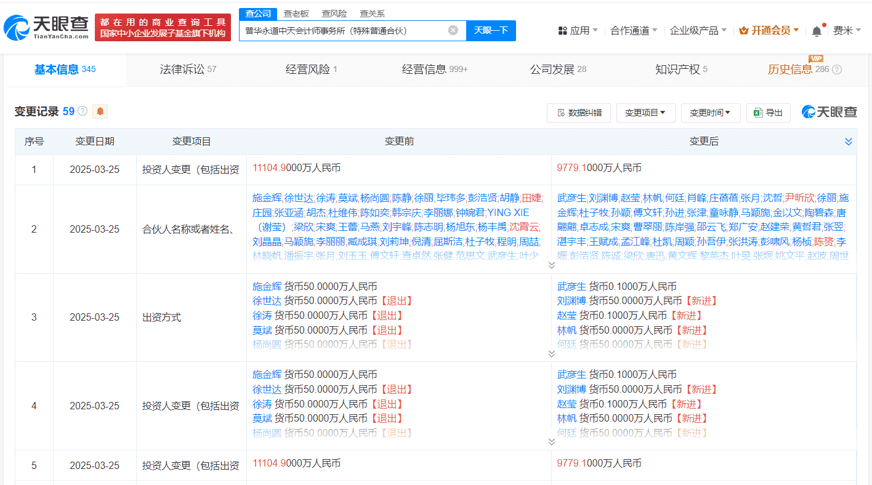Open the 变更项目 filter dropdown
Image resolution: width=872 pixels, height=485 pixels.
pos(645,113)
